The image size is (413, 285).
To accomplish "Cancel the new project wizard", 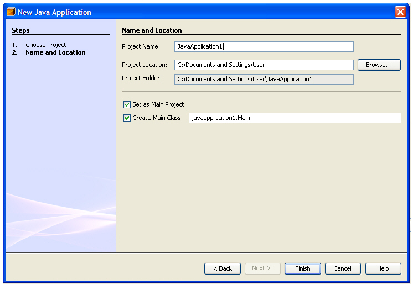I will coord(343,269).
